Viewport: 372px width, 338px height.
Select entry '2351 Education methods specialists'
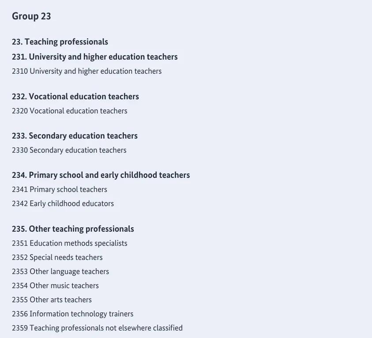point(69,243)
